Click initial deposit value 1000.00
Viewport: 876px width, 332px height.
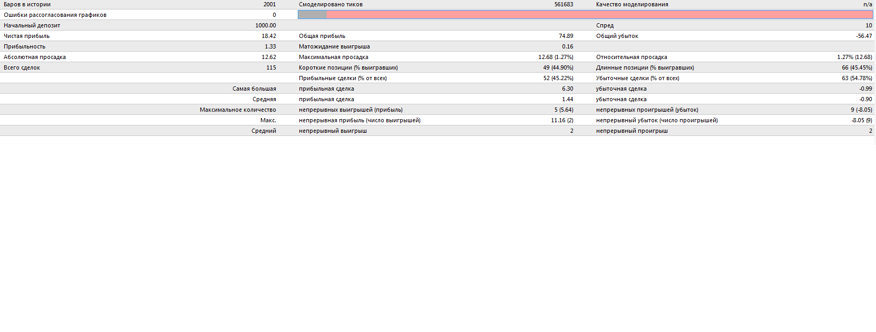266,25
